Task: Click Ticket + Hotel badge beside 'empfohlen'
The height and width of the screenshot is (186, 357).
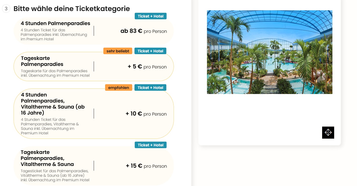Action: coord(150,88)
